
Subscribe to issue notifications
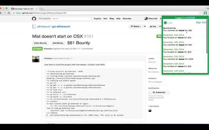[x=159, y=92]
